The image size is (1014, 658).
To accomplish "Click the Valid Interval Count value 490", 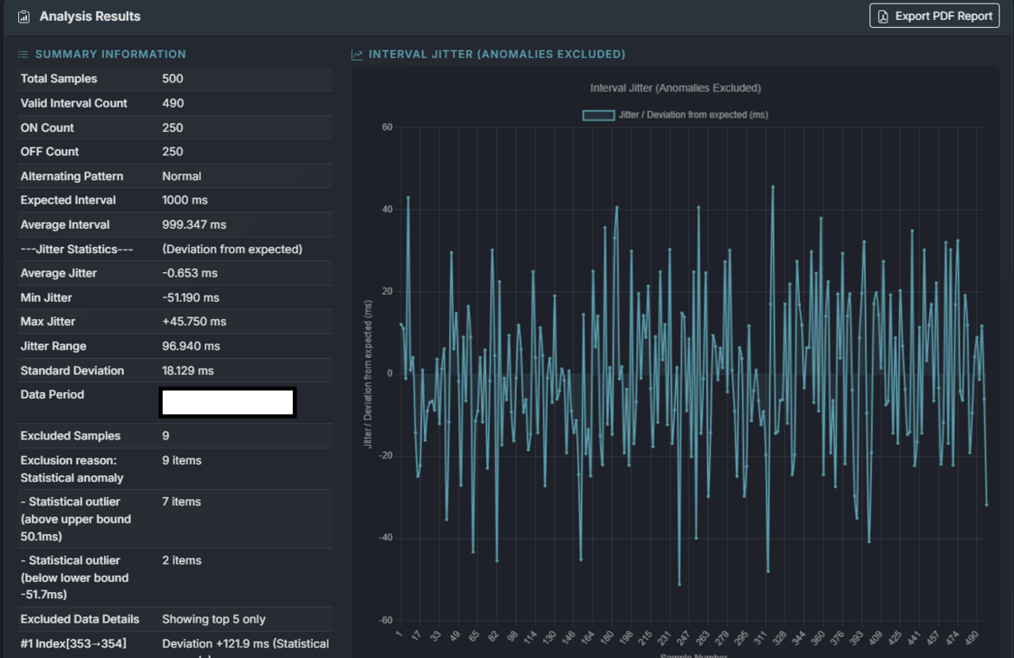I will (x=172, y=103).
